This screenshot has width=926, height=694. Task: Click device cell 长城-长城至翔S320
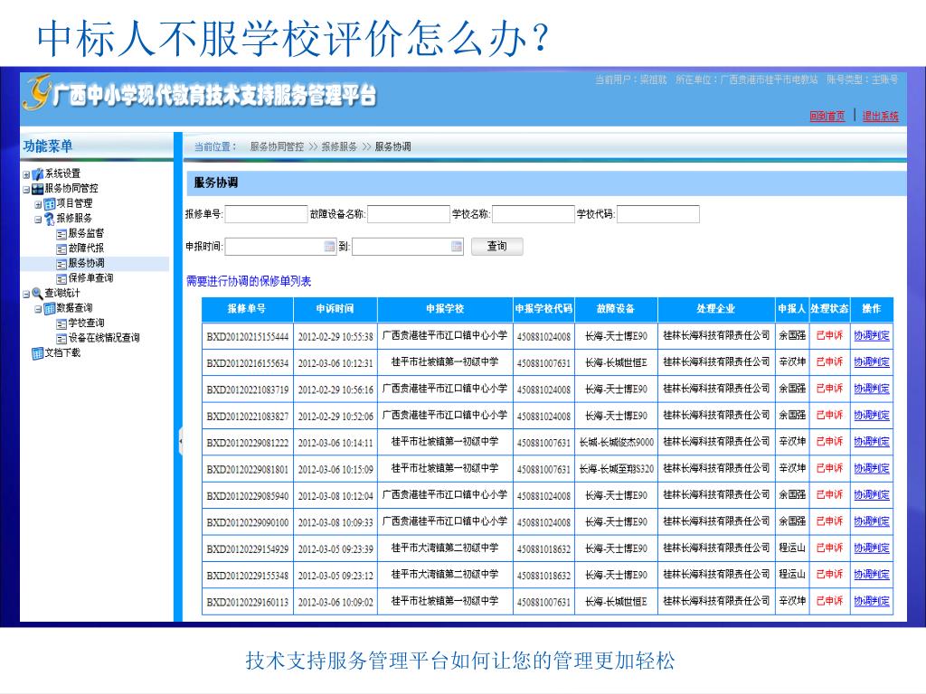tap(616, 469)
